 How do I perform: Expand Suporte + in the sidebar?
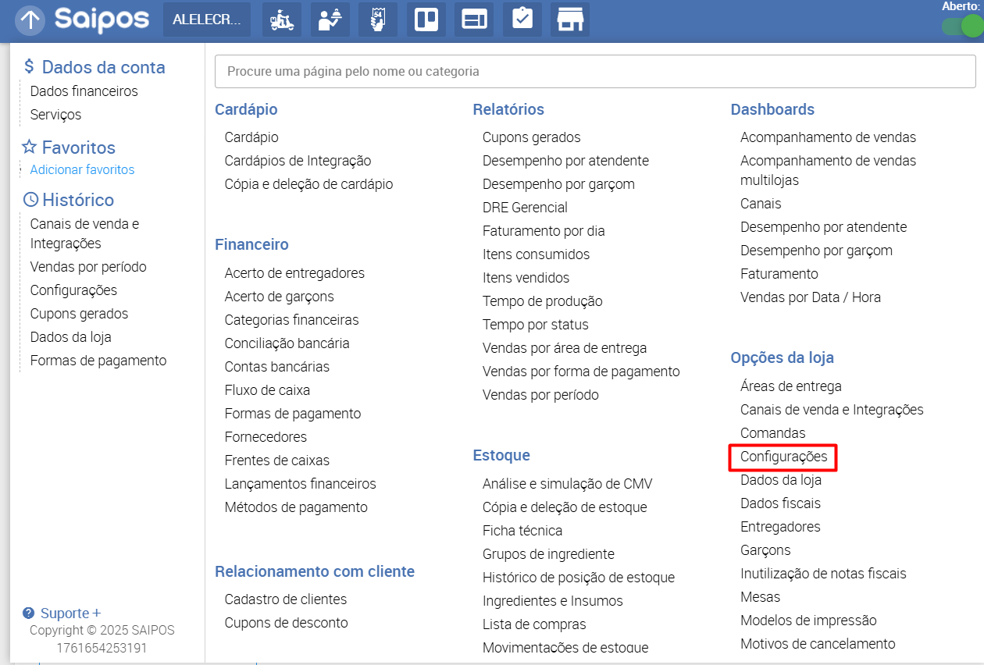click(x=70, y=613)
